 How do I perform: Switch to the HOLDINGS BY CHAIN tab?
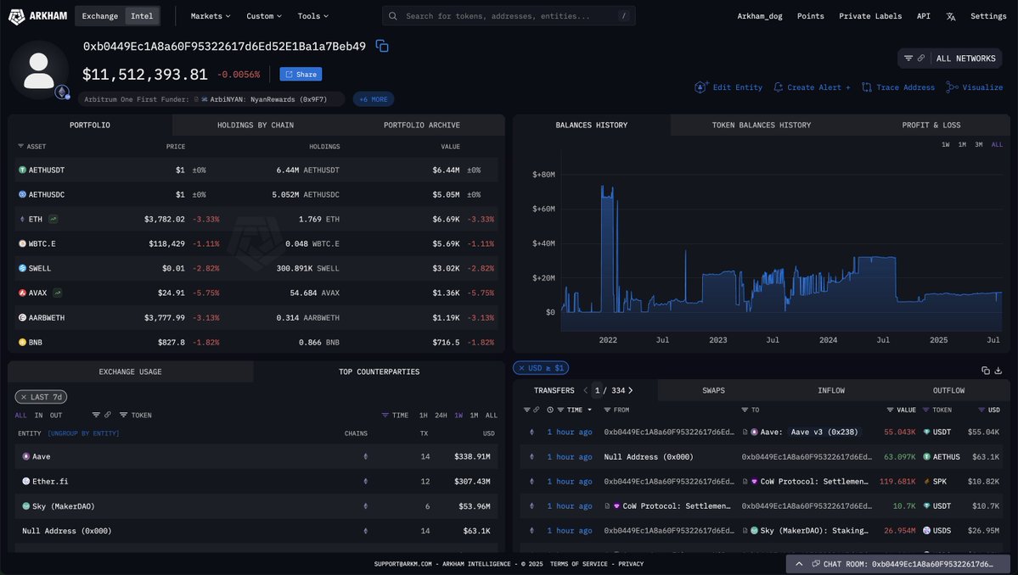(256, 126)
